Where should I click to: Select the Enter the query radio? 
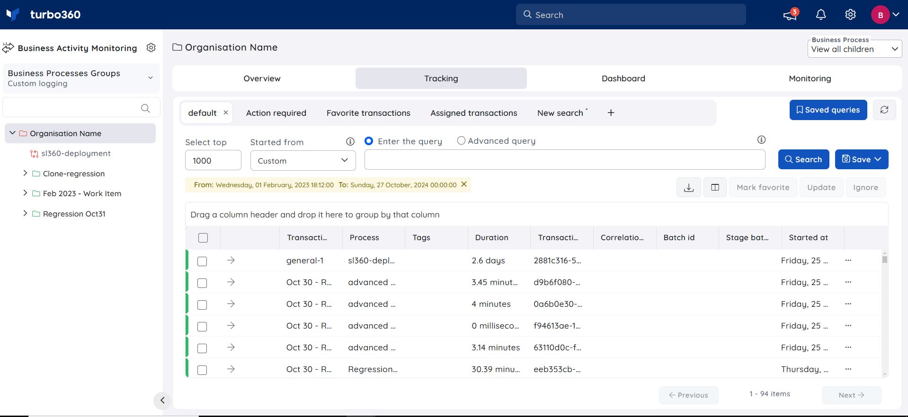369,141
